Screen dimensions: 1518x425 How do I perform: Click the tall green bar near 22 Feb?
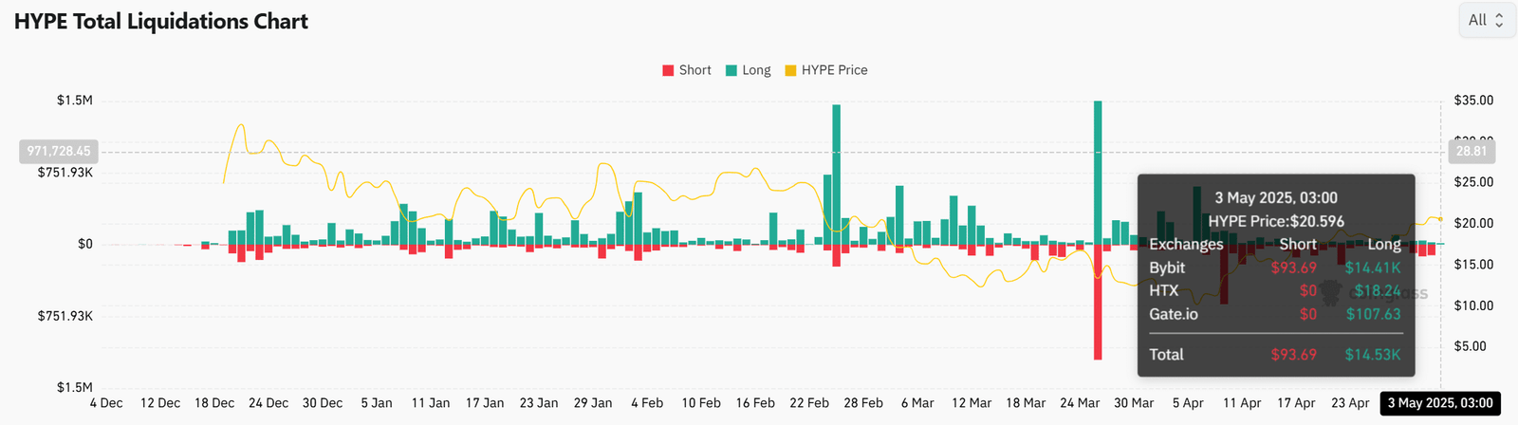837,175
